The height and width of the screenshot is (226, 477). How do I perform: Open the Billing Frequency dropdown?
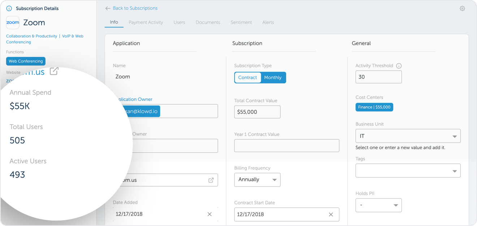coord(257,180)
